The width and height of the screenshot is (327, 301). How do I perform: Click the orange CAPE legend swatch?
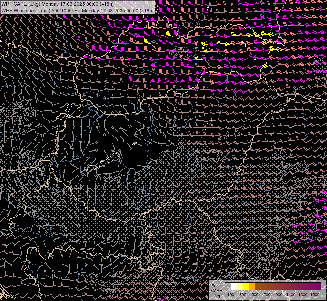(x=252, y=286)
